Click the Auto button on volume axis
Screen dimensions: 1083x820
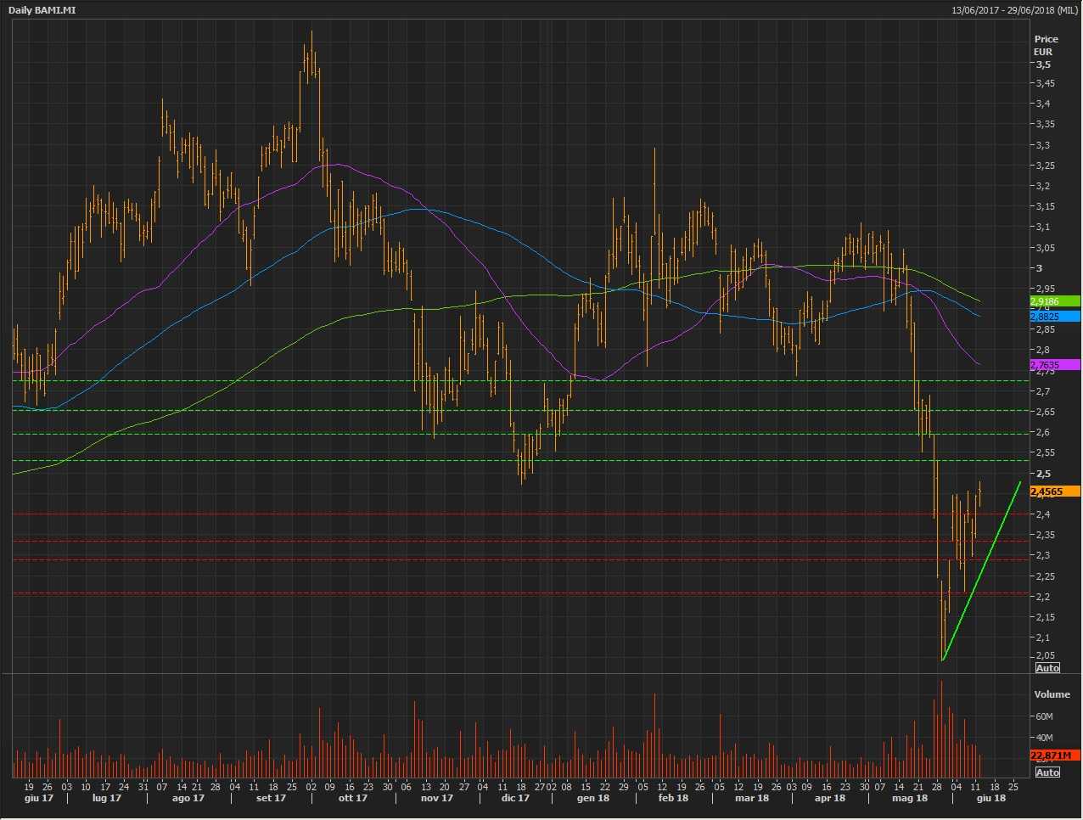tap(1047, 772)
